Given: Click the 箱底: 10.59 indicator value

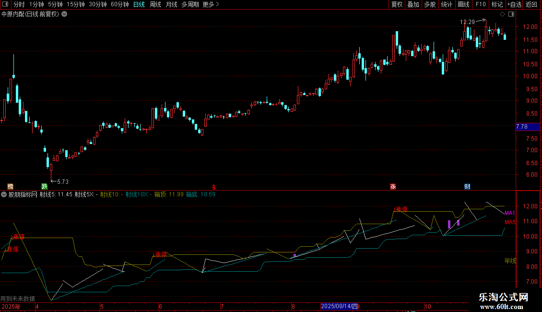Looking at the screenshot, I should click(x=200, y=194).
